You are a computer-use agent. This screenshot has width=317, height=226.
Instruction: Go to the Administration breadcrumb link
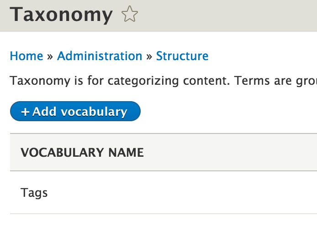pyautogui.click(x=100, y=56)
